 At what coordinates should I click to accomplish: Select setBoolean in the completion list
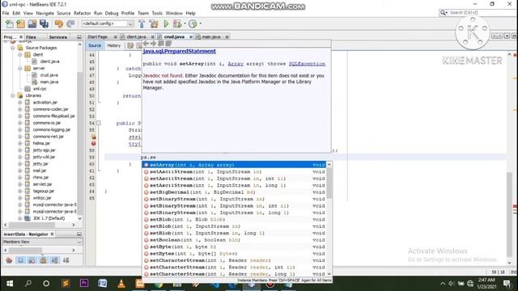click(x=235, y=240)
